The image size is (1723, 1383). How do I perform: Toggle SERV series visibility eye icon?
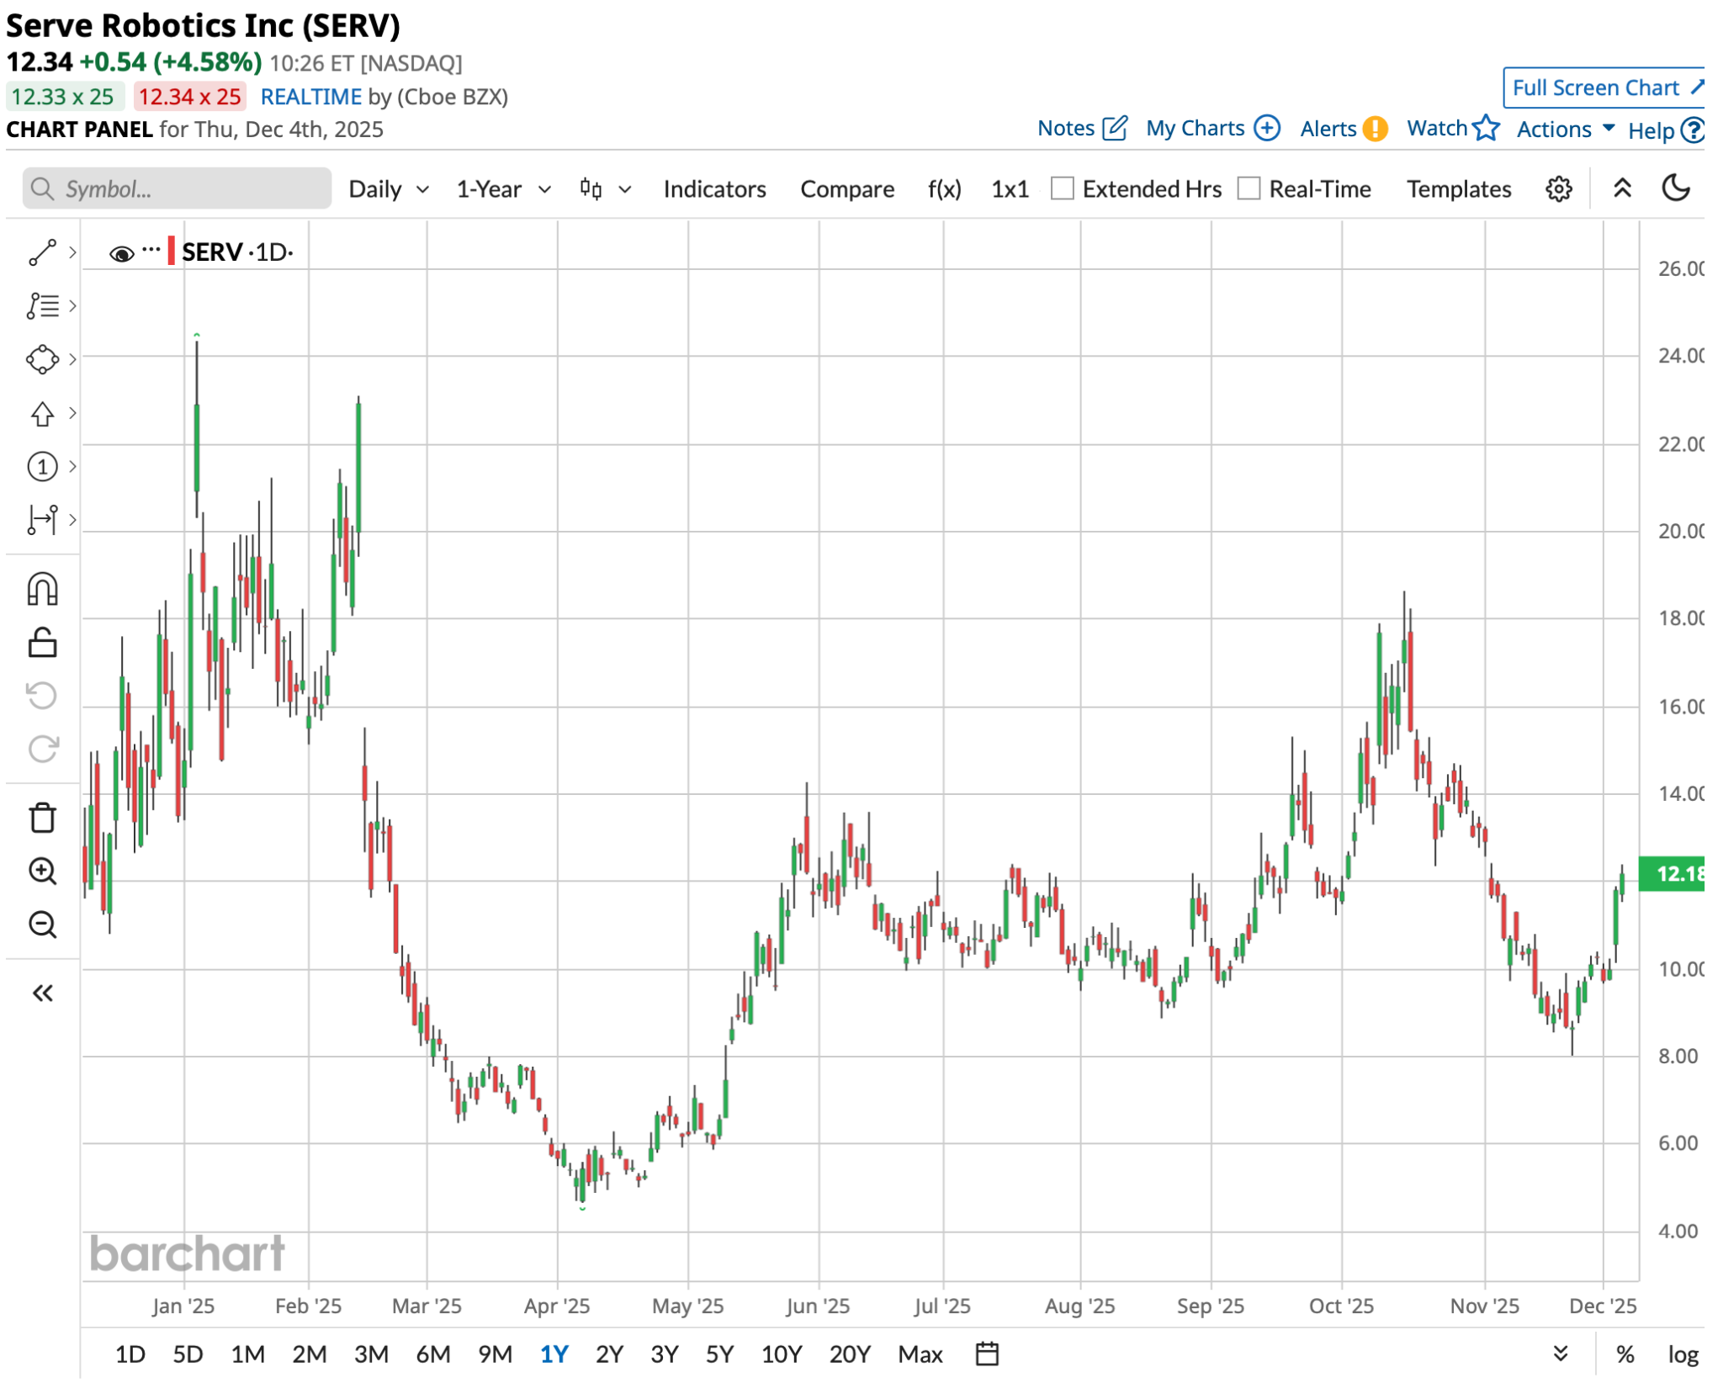(121, 253)
